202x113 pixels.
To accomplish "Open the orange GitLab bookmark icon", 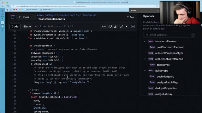I will coord(14,10).
